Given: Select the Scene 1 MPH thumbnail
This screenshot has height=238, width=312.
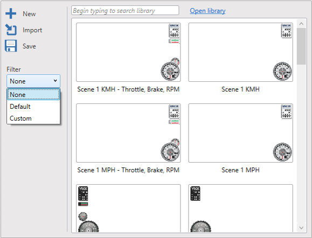Looking at the screenshot, I should pyautogui.click(x=240, y=133).
